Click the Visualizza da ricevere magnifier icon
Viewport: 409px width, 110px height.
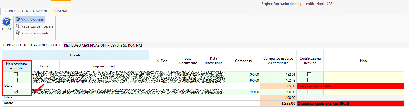18,26
